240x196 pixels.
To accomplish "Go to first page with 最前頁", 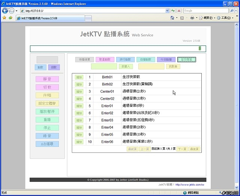I will pos(132,149).
